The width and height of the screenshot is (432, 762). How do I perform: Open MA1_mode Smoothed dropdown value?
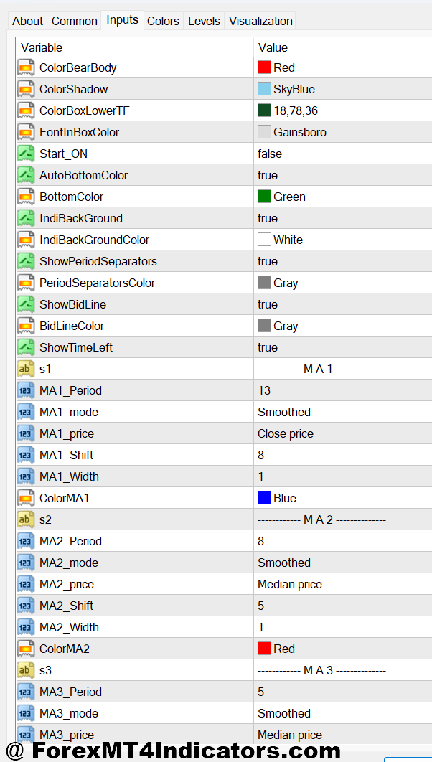[284, 412]
